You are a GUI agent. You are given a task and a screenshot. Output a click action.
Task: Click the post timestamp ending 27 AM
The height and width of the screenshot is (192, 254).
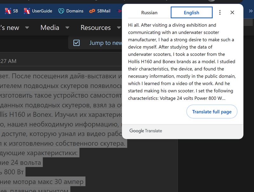(8, 61)
